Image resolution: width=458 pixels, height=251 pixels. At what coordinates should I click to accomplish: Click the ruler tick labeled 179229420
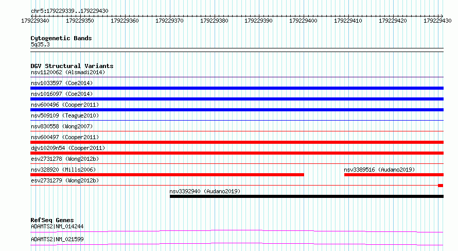393,21
